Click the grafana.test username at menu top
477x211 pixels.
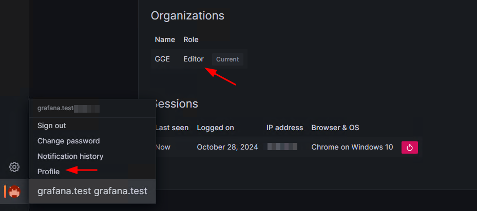[55, 109]
